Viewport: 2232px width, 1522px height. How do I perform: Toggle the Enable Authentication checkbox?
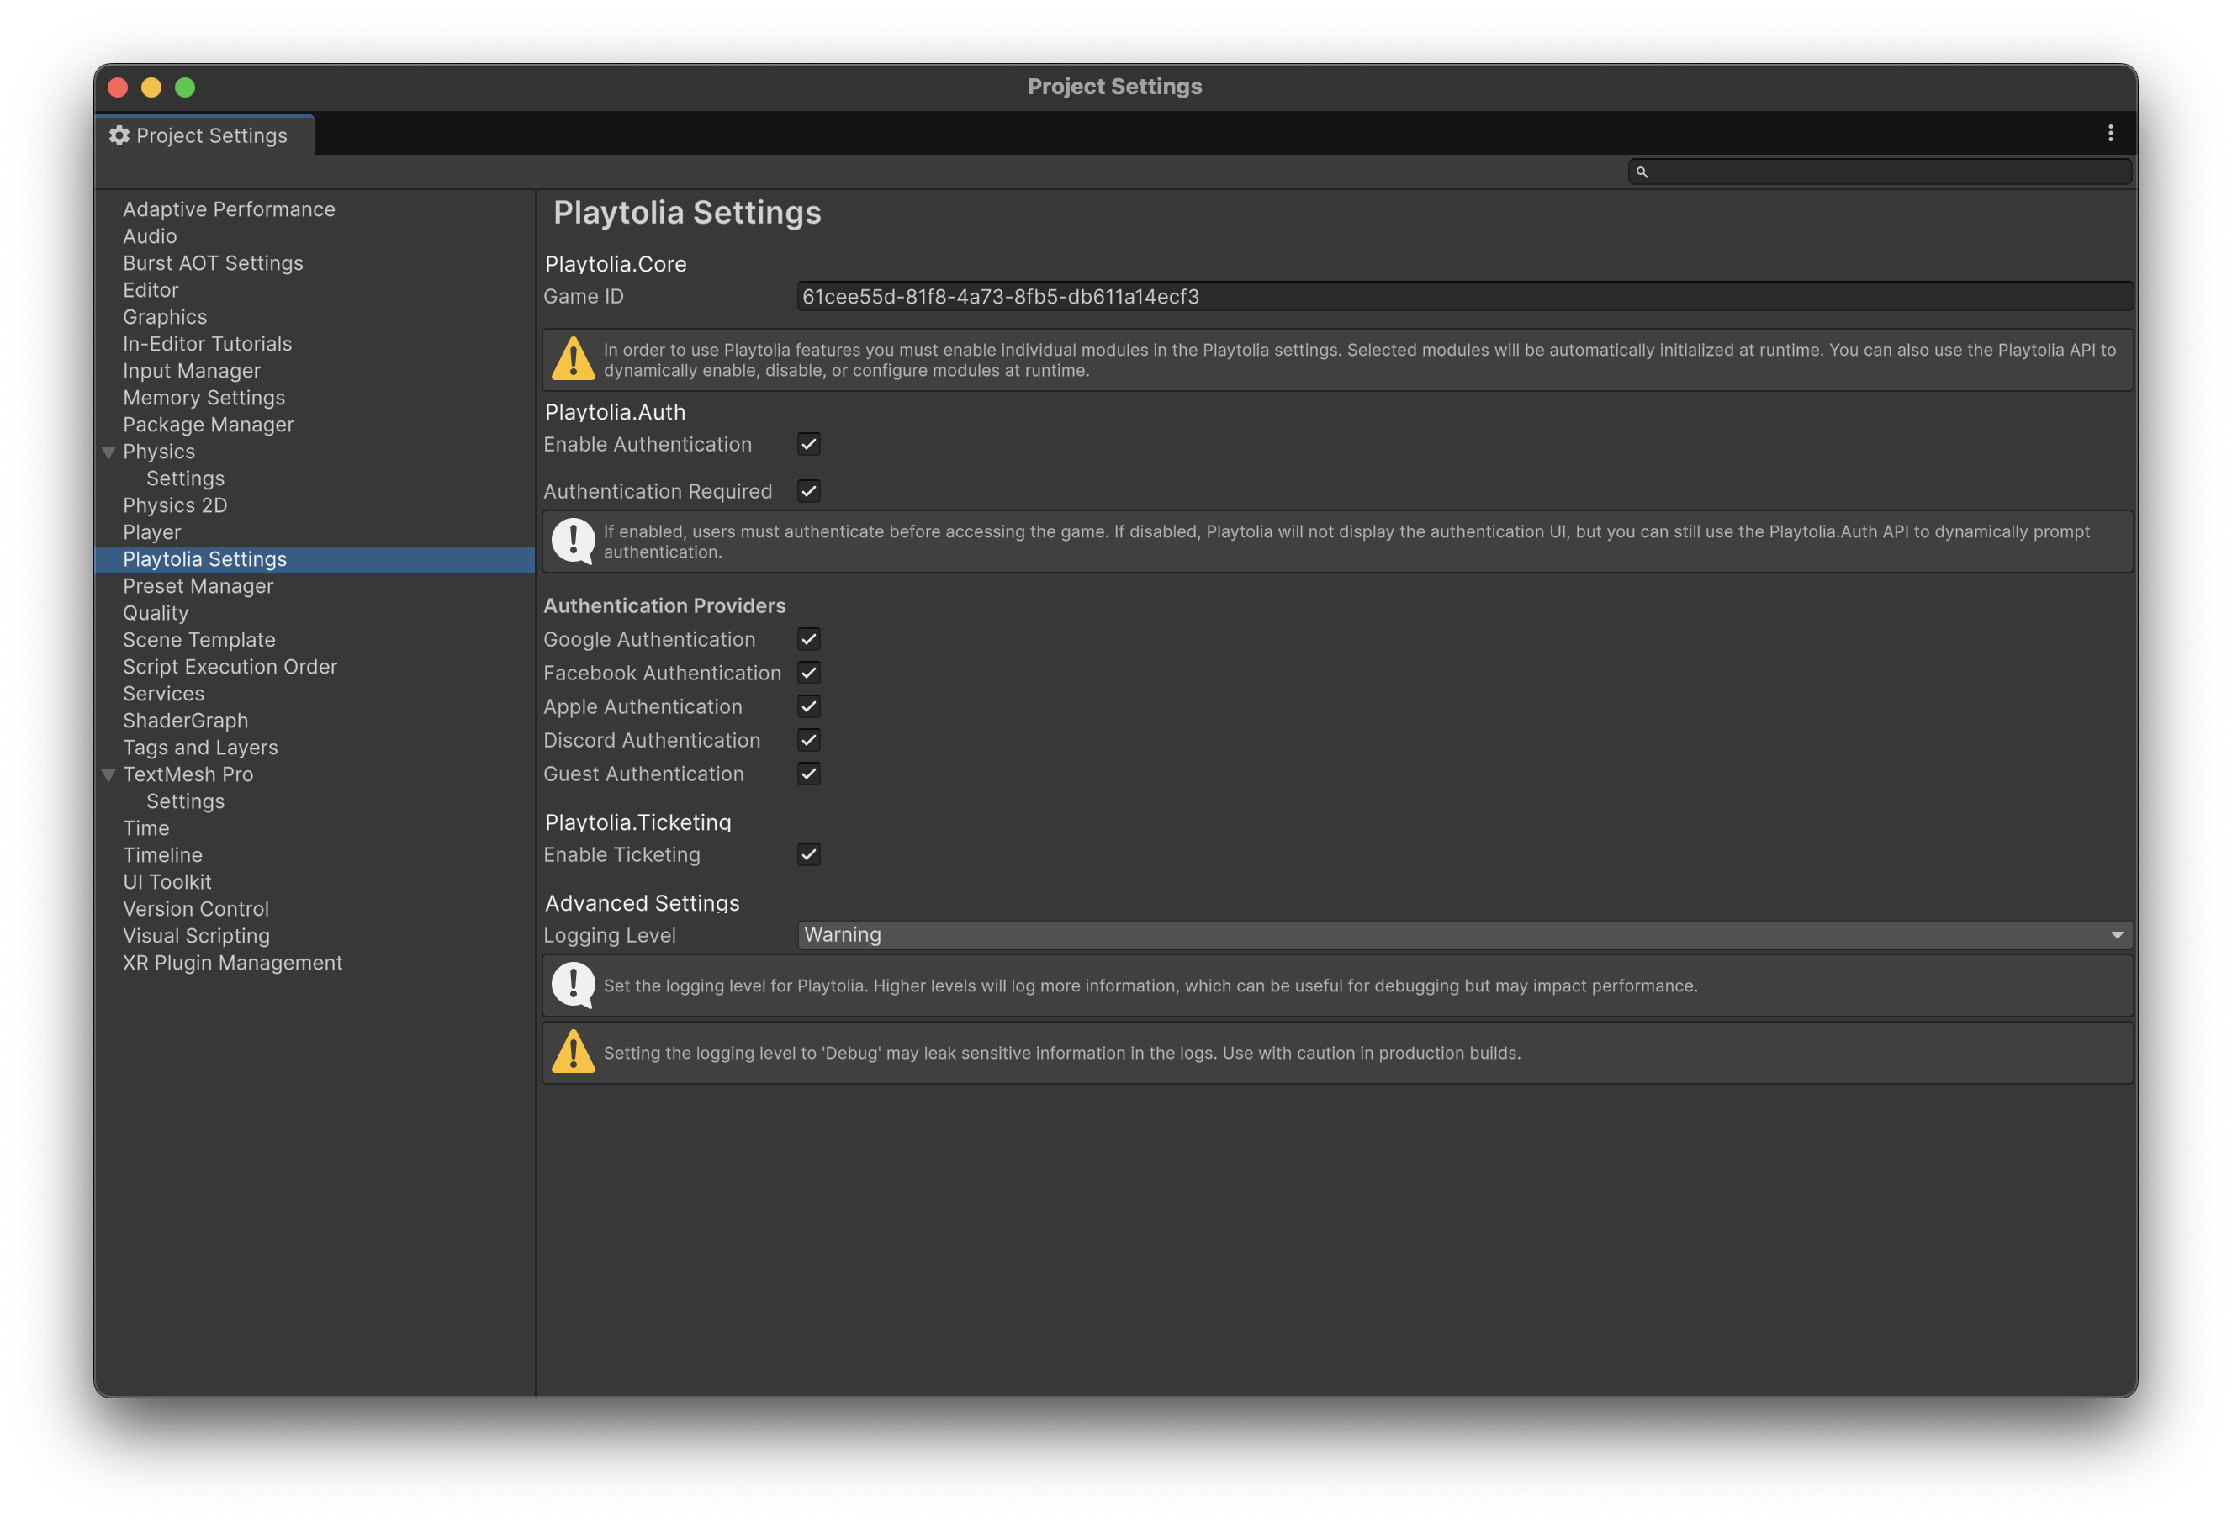809,444
